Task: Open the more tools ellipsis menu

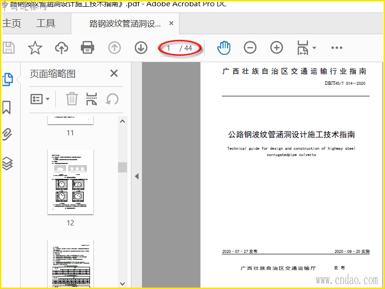Action: [x=336, y=48]
